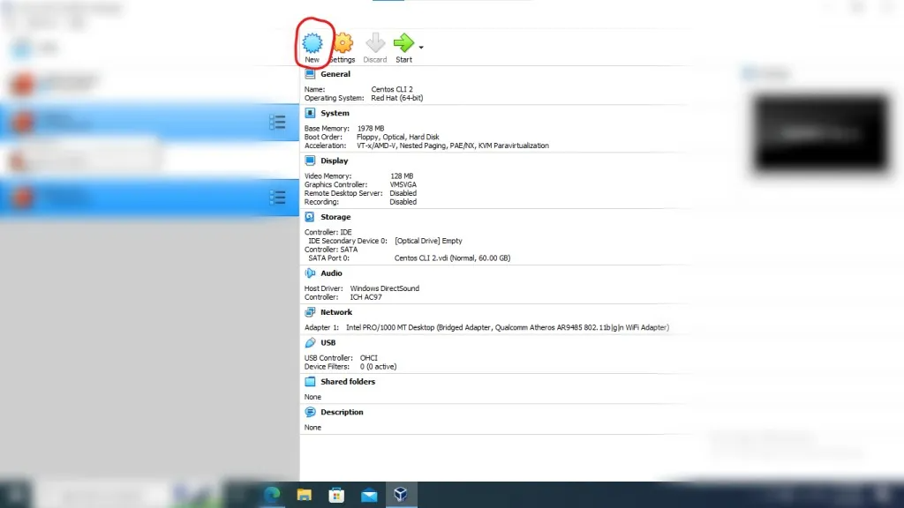
Task: Select the Adapter 1 "Intel PRO/1000 MT Desktop" text
Action: tap(390, 327)
